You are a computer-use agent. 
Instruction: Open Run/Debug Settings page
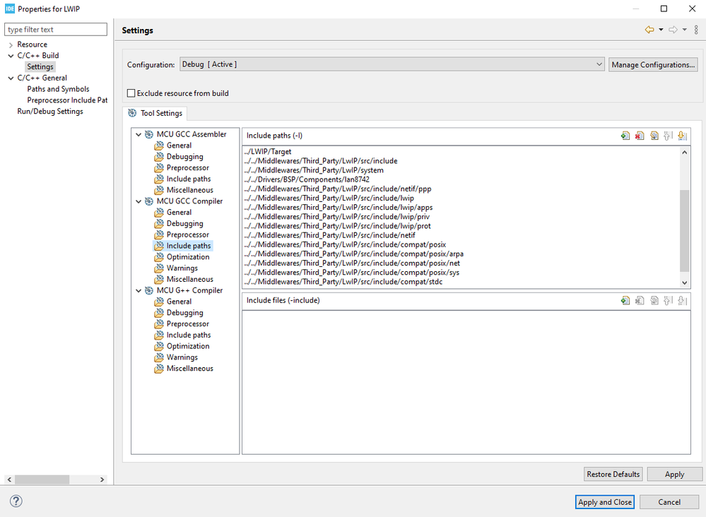click(50, 111)
